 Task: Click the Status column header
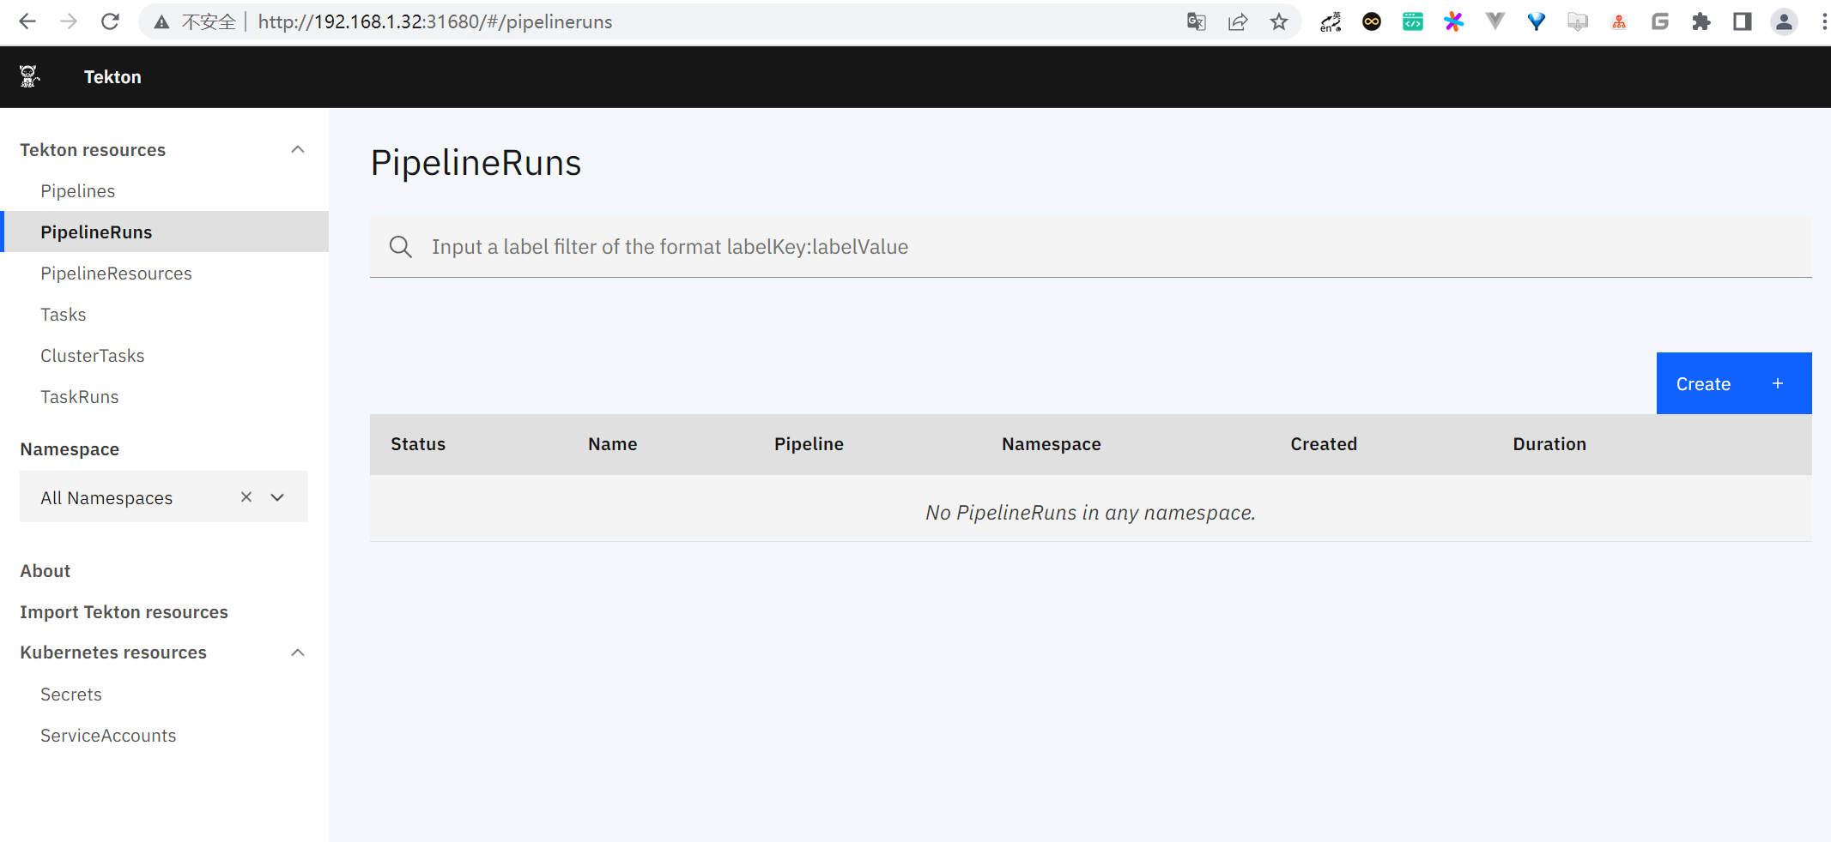418,443
